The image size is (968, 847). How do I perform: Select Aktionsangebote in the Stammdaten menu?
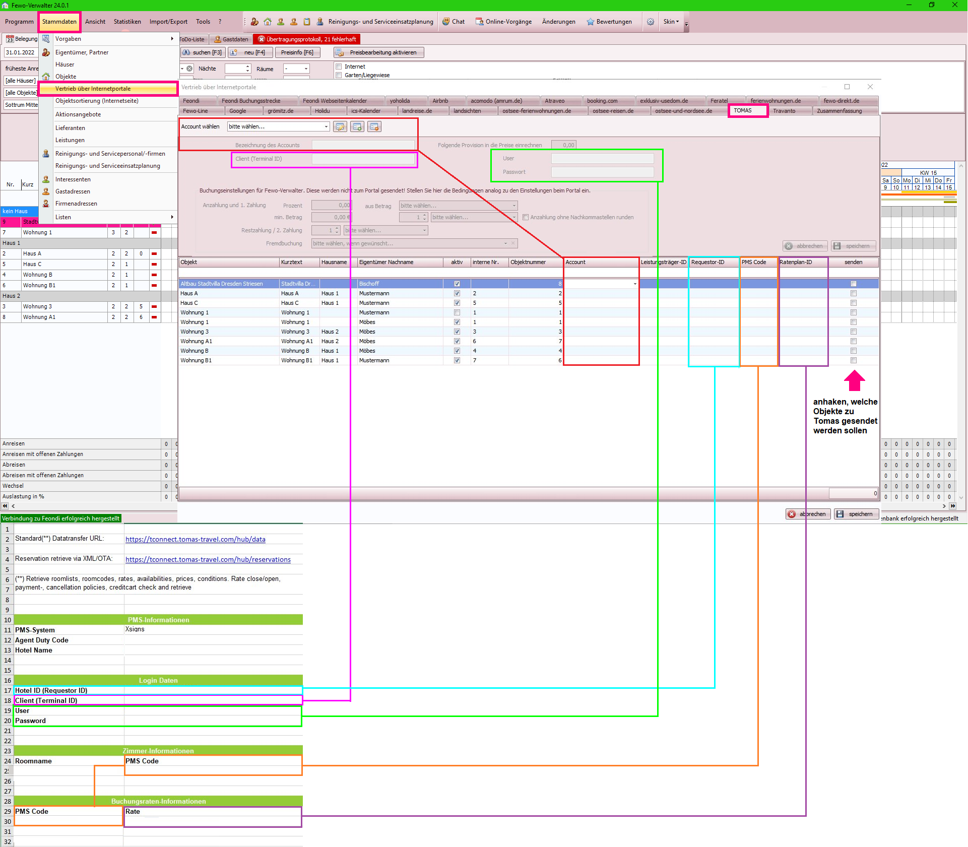(78, 114)
